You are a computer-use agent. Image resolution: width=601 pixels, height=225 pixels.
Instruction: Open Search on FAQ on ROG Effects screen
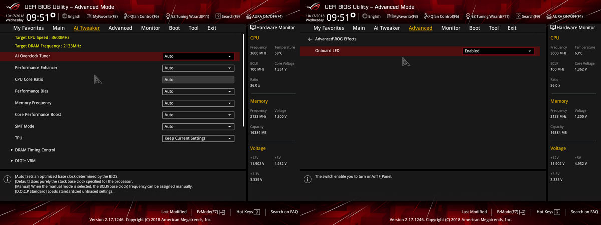[x=585, y=212]
